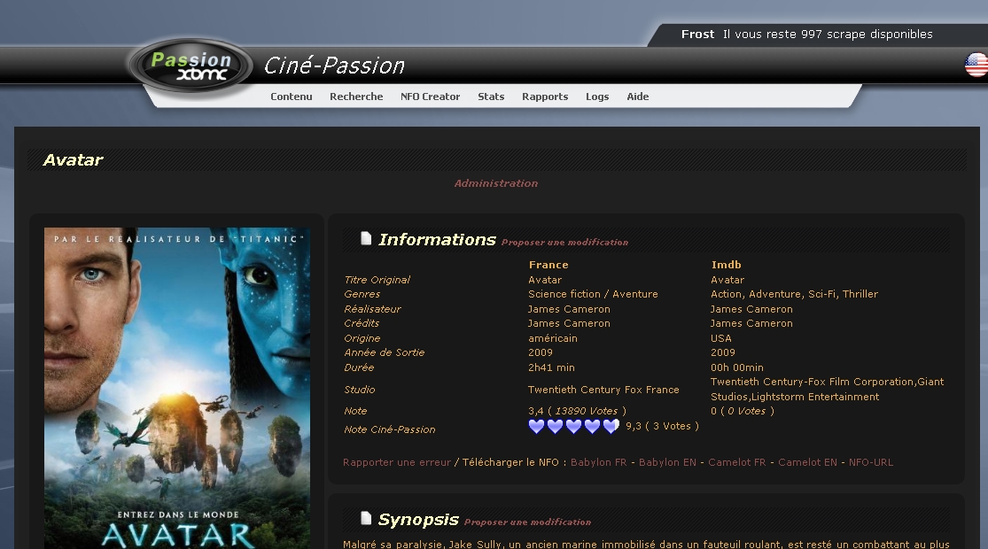
Task: Click Proposer une modification next to Informations
Action: [564, 243]
